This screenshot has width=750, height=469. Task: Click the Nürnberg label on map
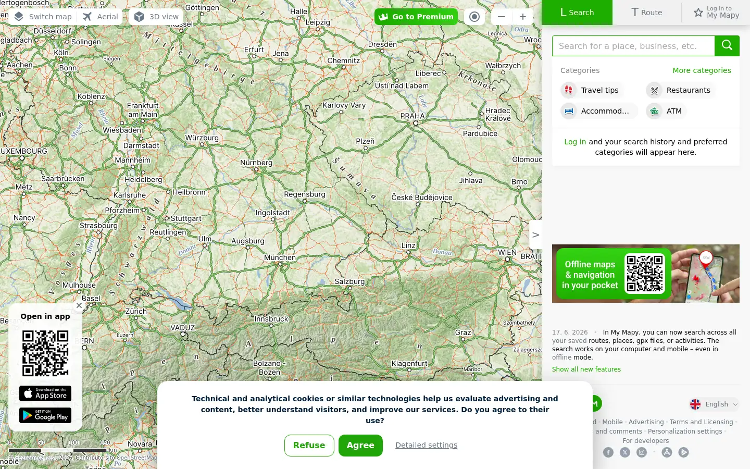click(256, 163)
